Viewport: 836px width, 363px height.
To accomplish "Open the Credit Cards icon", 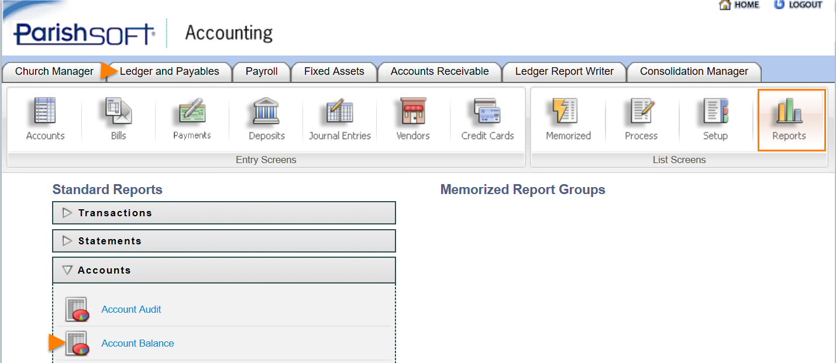I will point(487,111).
